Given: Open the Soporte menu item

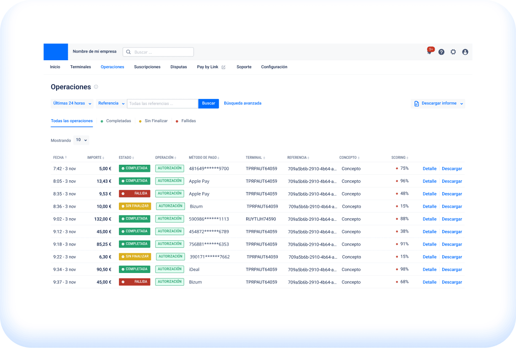Looking at the screenshot, I should [244, 67].
